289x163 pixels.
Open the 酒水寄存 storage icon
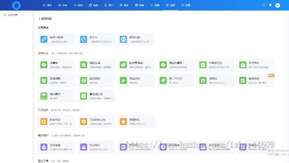click(44, 96)
